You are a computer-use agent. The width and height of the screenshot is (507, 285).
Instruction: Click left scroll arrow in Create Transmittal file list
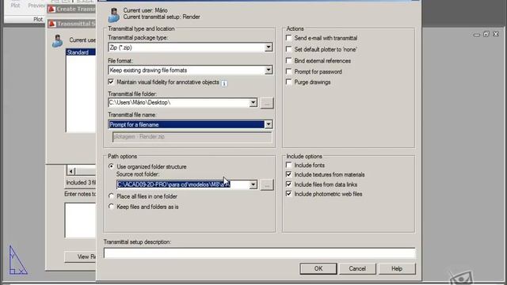(x=71, y=171)
